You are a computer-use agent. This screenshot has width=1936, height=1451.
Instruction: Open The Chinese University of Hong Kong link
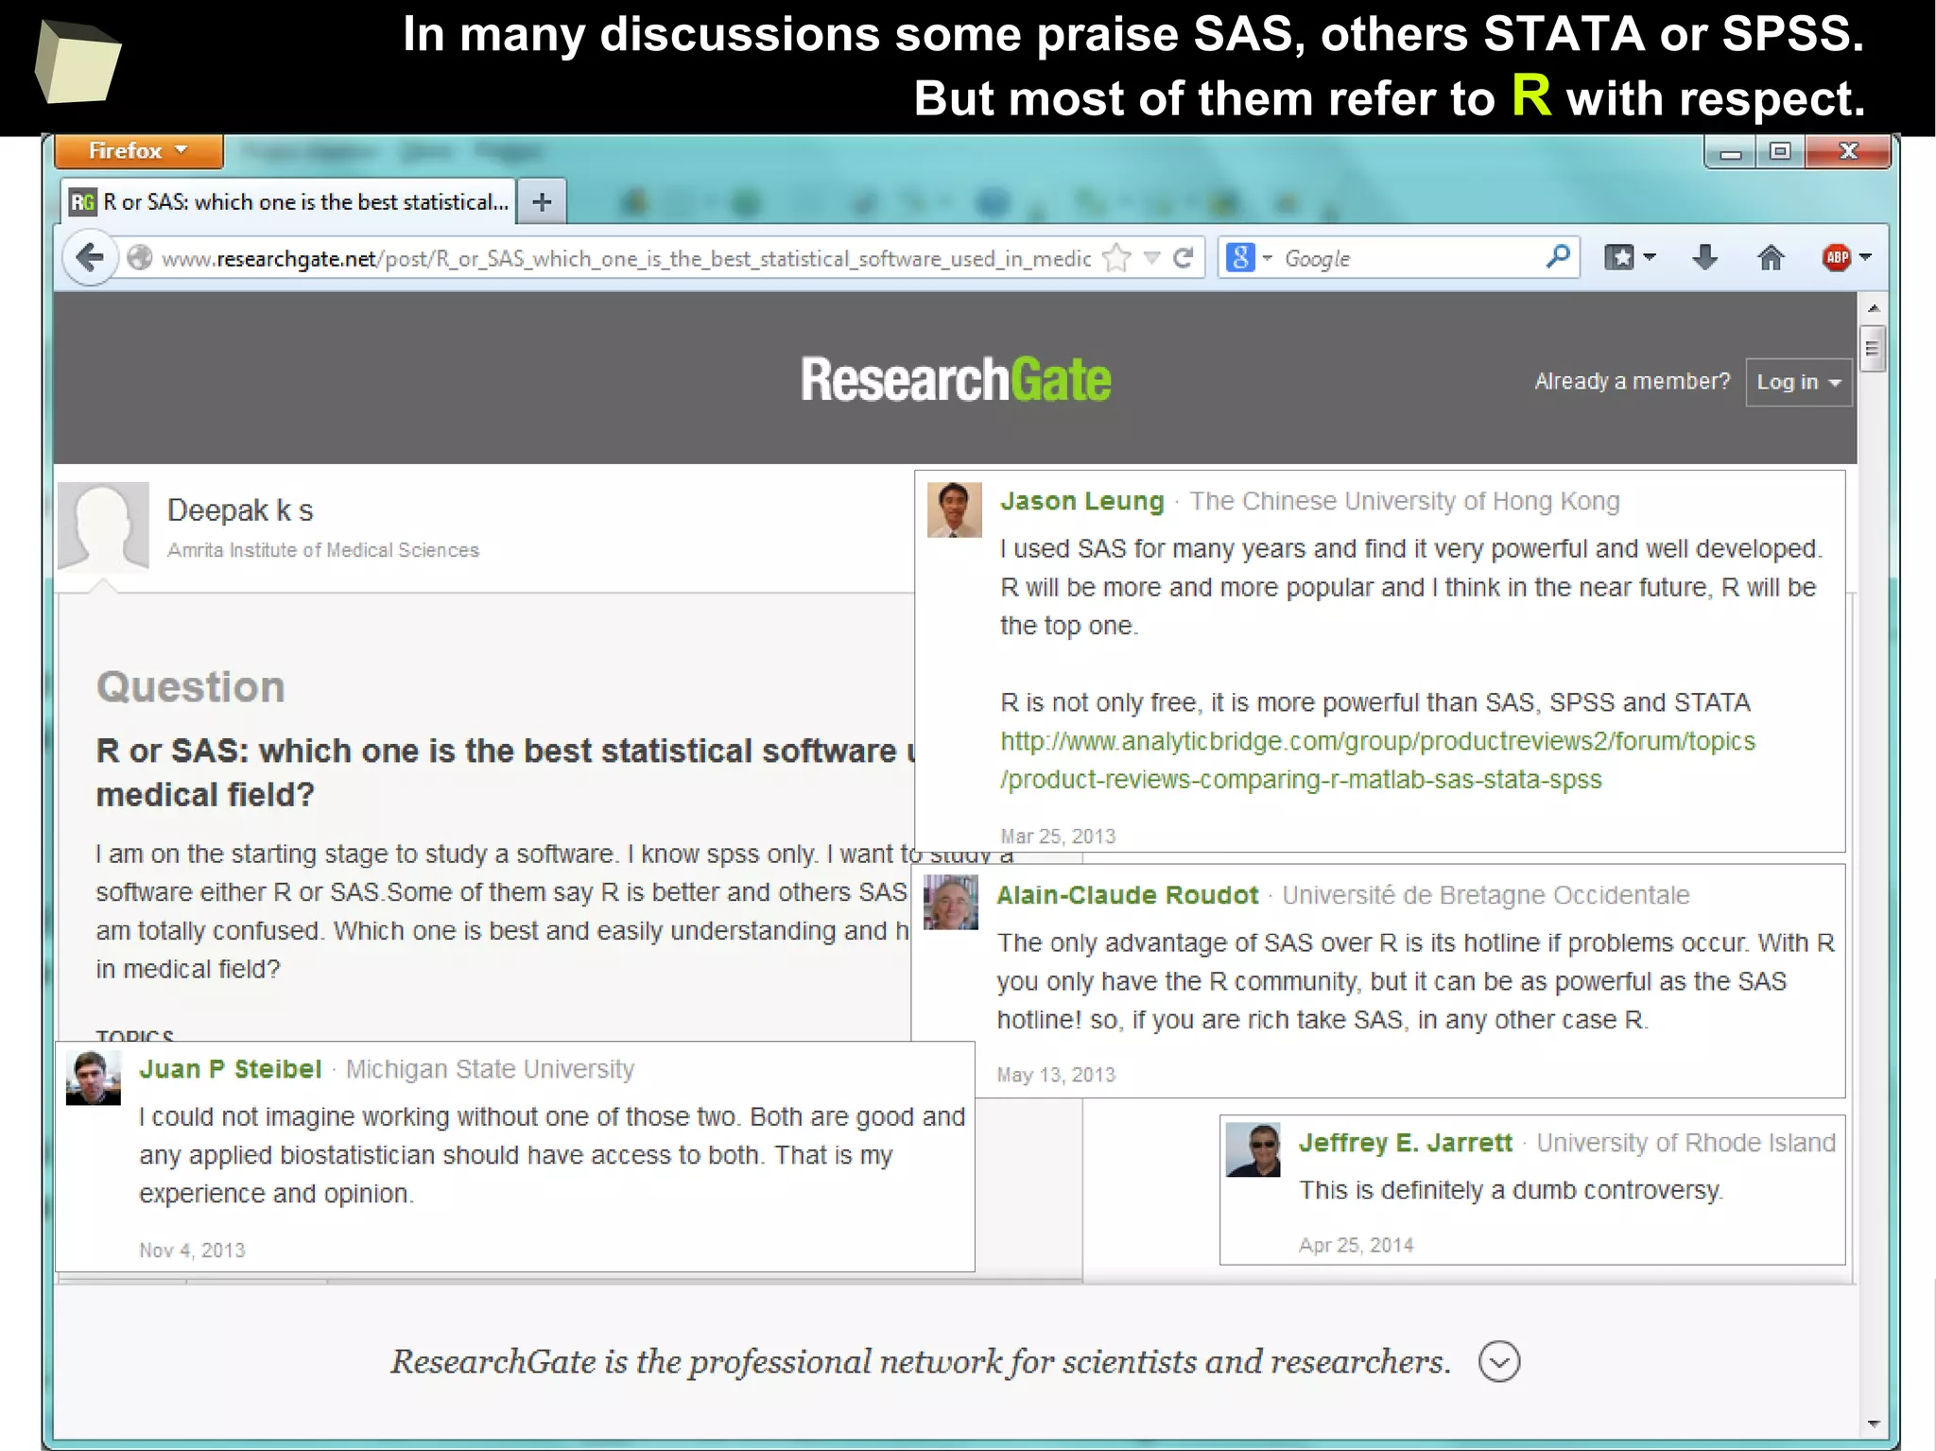[1405, 501]
